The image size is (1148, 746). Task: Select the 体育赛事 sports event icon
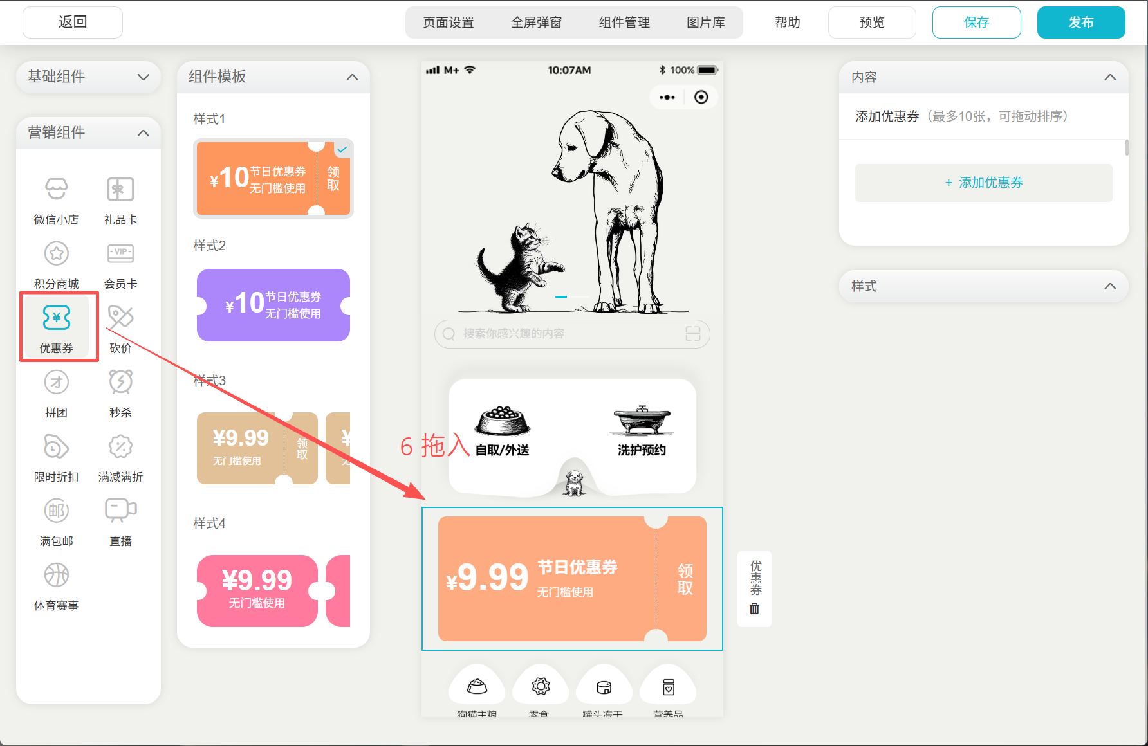click(x=57, y=576)
